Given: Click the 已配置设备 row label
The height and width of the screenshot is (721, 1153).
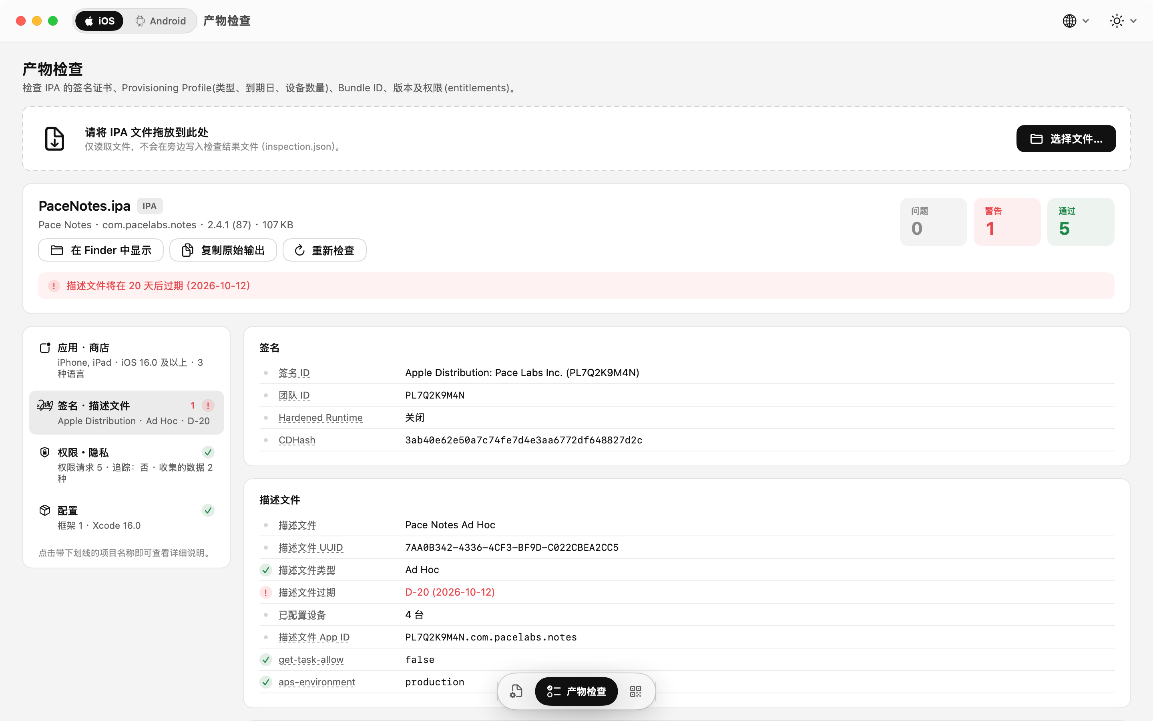Looking at the screenshot, I should tap(302, 615).
